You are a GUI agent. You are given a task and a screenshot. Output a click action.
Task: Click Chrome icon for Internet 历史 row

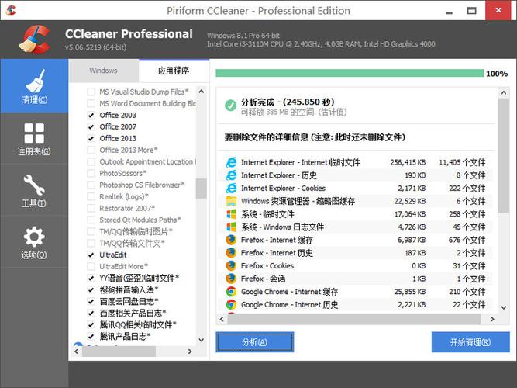[231, 304]
